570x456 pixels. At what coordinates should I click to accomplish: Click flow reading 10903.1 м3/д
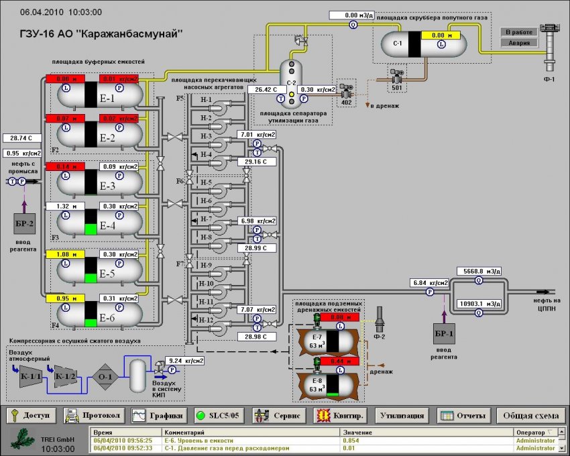(x=479, y=303)
